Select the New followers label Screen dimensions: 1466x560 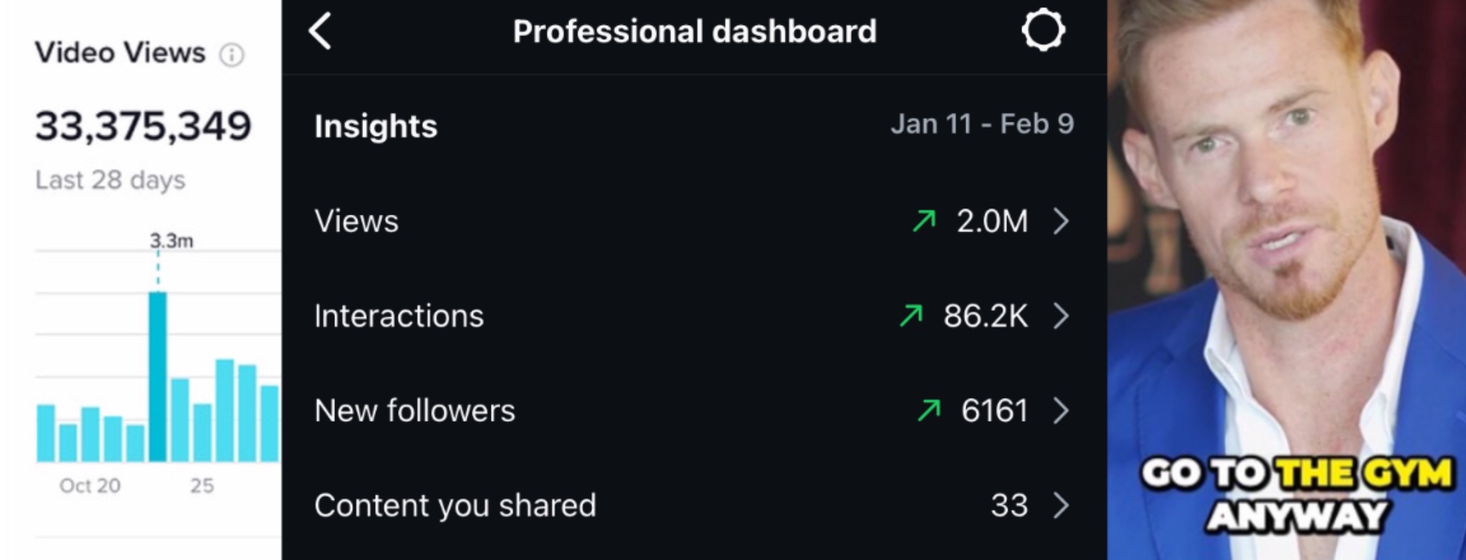point(414,411)
